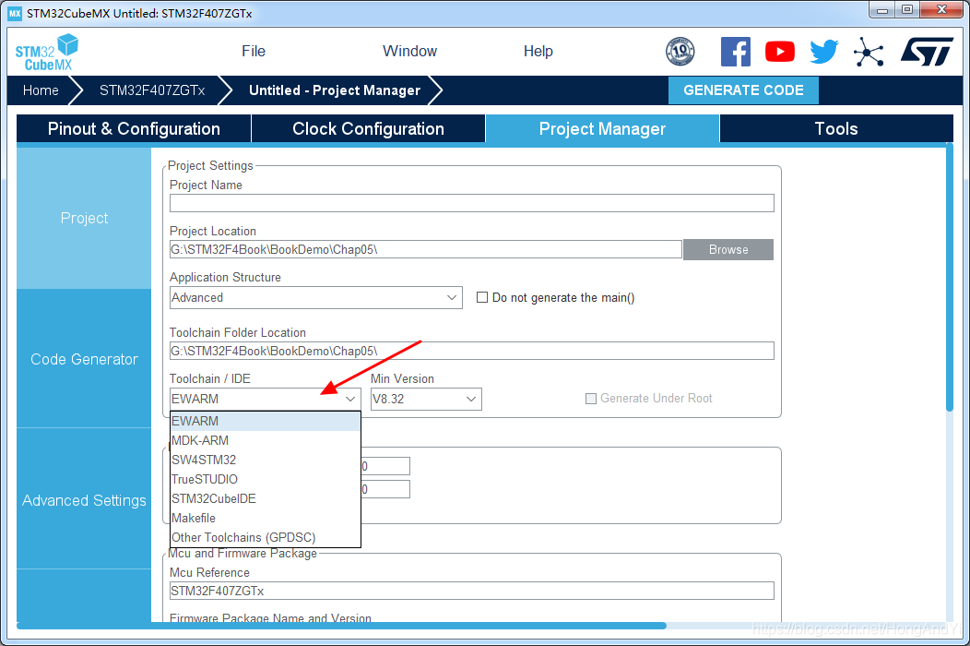Click the ST logo icon

[927, 52]
